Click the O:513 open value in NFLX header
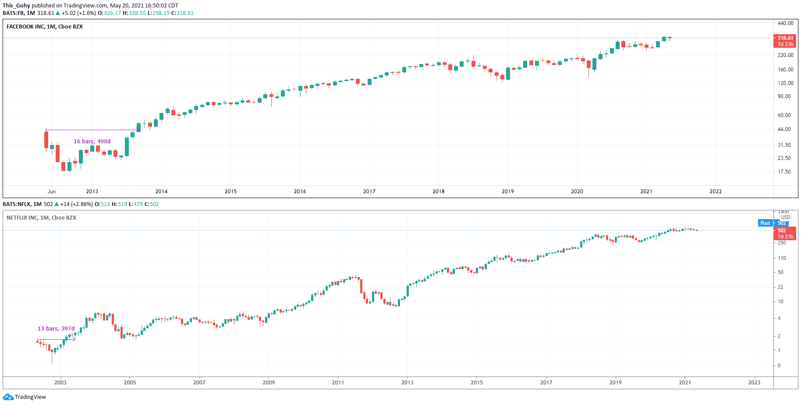 coord(103,204)
